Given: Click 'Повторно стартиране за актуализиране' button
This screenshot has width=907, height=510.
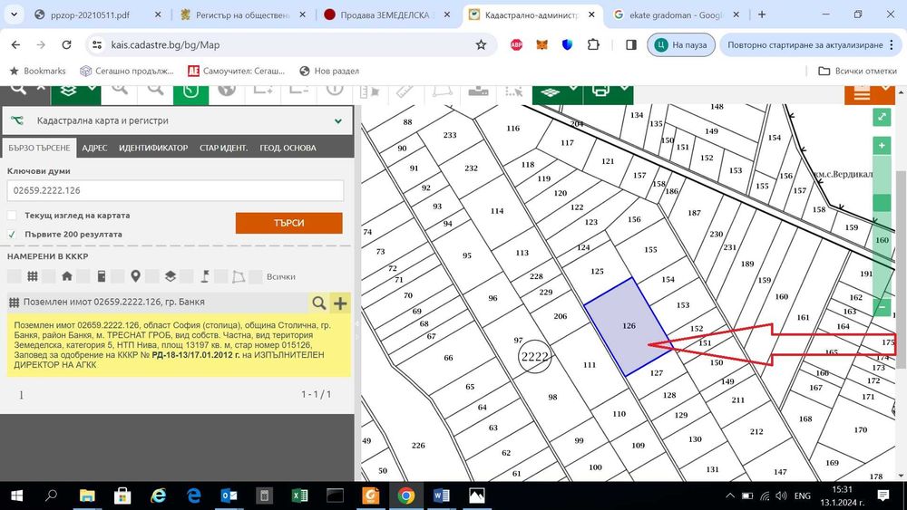Looking at the screenshot, I should pos(805,45).
